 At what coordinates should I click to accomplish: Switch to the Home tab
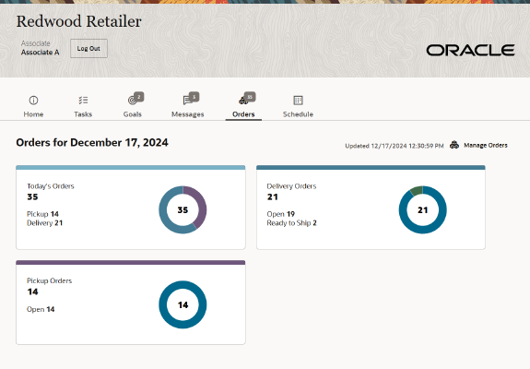point(33,105)
